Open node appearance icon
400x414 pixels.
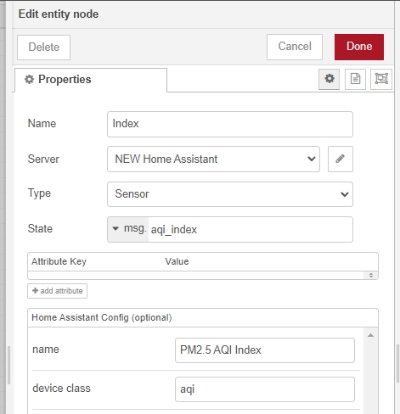[x=381, y=79]
